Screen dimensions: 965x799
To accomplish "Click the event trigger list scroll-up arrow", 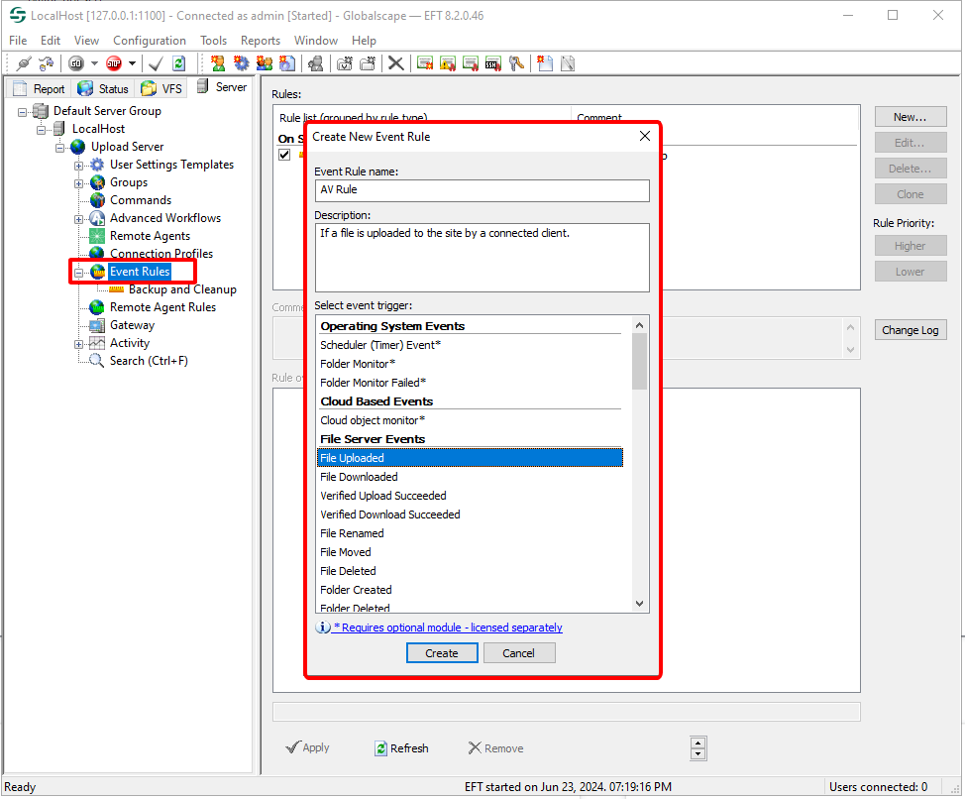I will click(x=639, y=325).
